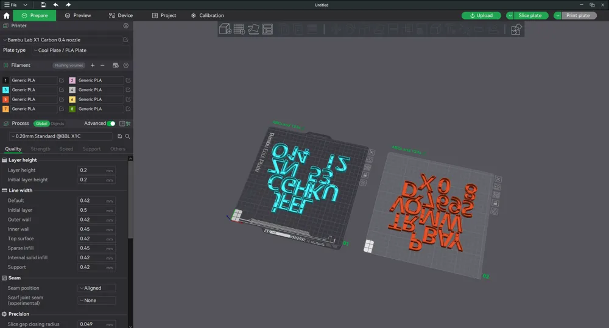This screenshot has width=609, height=328.
Task: Open filament 7 Generic PLA dropdown
Action: tap(33, 109)
